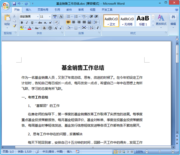Open font size dropdown

50,16
